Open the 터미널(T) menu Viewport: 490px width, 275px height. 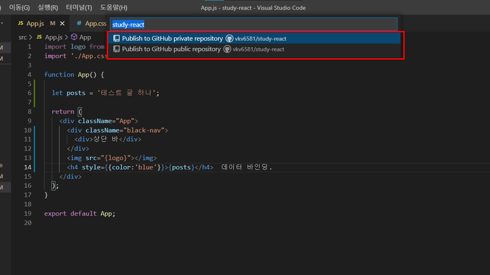[79, 7]
